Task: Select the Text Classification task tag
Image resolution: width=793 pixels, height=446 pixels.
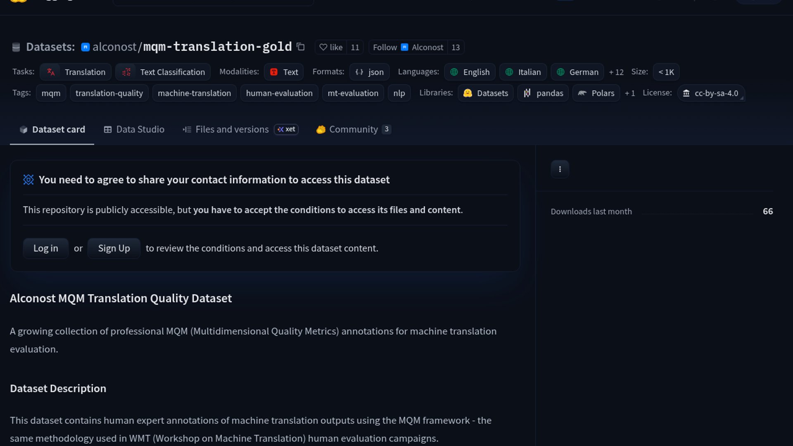Action: [163, 72]
